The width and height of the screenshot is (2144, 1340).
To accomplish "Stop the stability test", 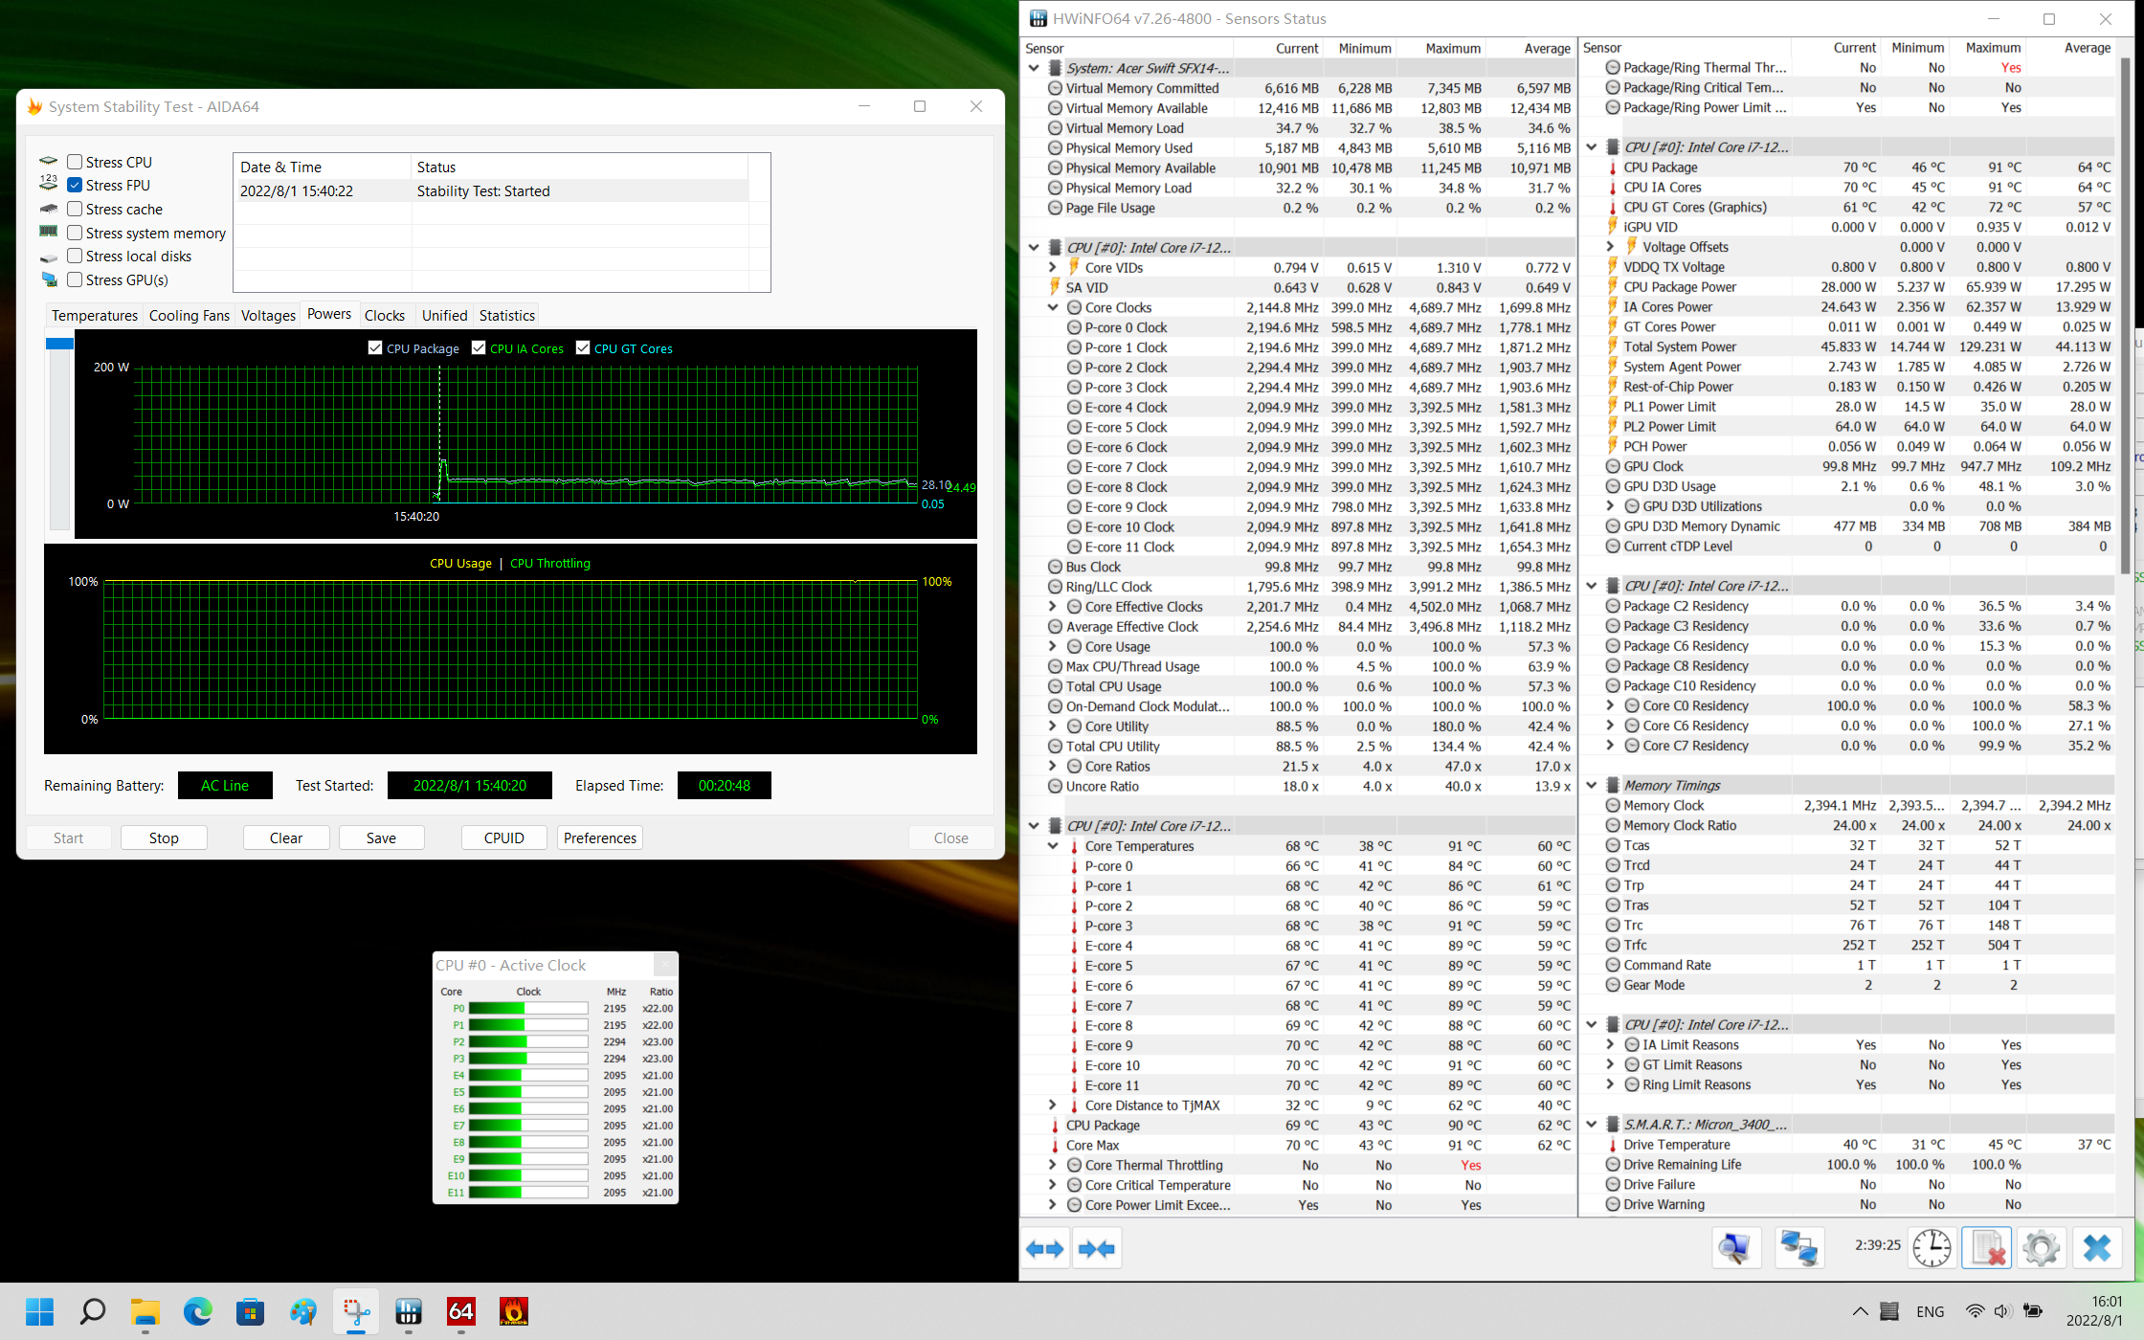I will point(164,837).
